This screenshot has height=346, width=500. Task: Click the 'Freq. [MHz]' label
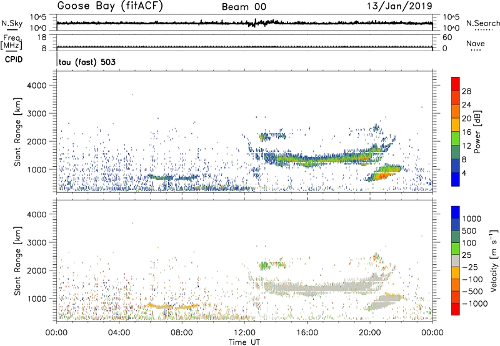coord(11,42)
